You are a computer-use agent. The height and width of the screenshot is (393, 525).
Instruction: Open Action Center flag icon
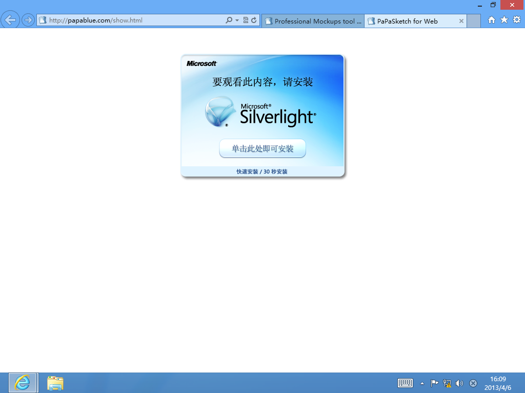pyautogui.click(x=434, y=383)
